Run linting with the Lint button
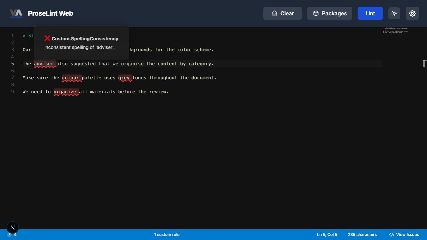Image resolution: width=427 pixels, height=240 pixels. pos(370,13)
